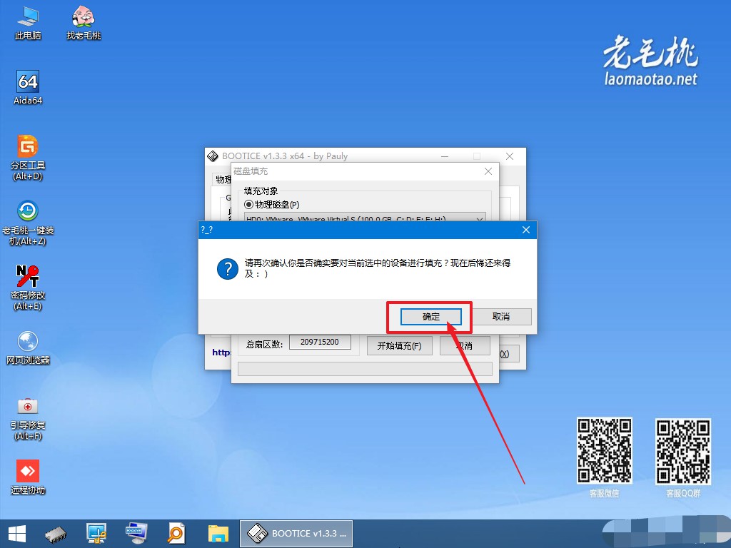Open the 找老毛桃 desktop shortcut
Screen dimensions: 731x548
point(84,22)
